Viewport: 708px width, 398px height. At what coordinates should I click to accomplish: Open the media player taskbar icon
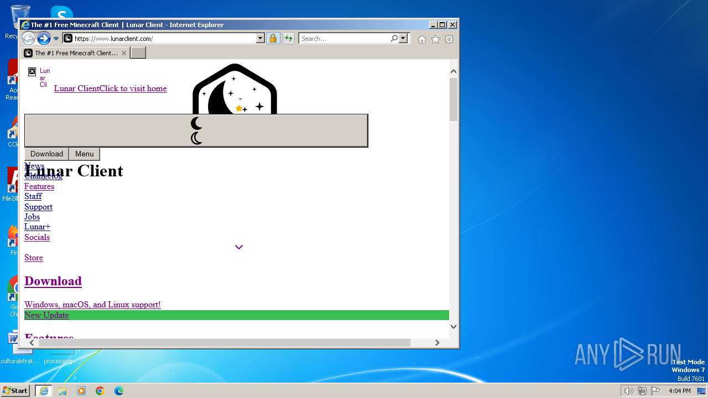tap(81, 391)
